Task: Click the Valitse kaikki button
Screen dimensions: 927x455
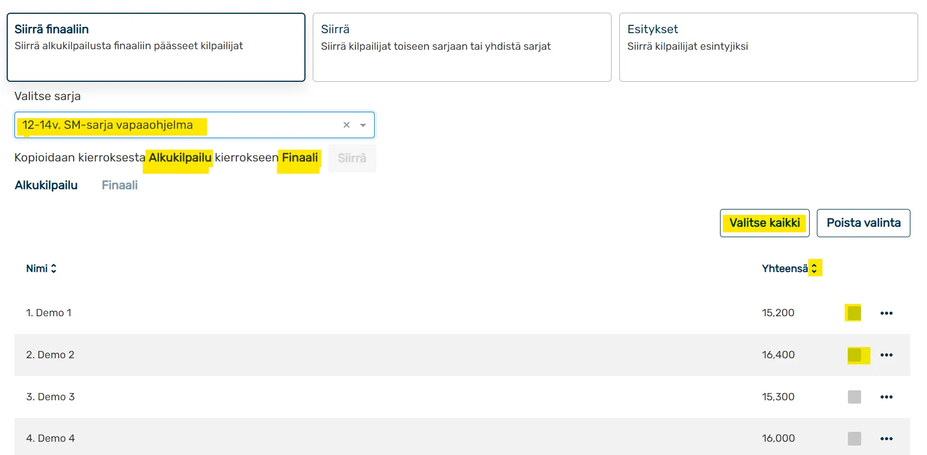Action: pos(765,223)
